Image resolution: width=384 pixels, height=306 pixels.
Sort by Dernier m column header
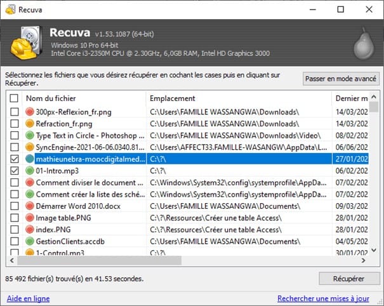tap(350, 98)
